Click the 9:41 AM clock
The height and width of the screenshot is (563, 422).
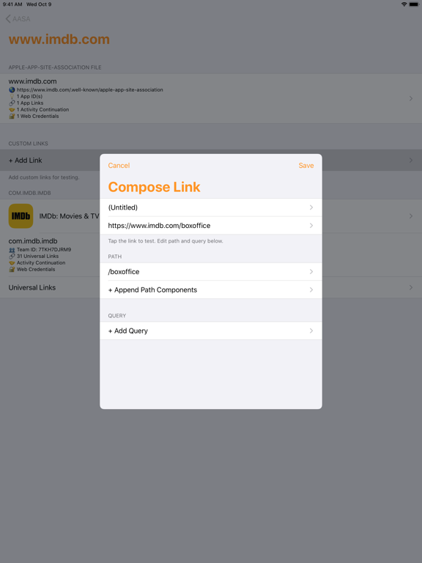[12, 4]
